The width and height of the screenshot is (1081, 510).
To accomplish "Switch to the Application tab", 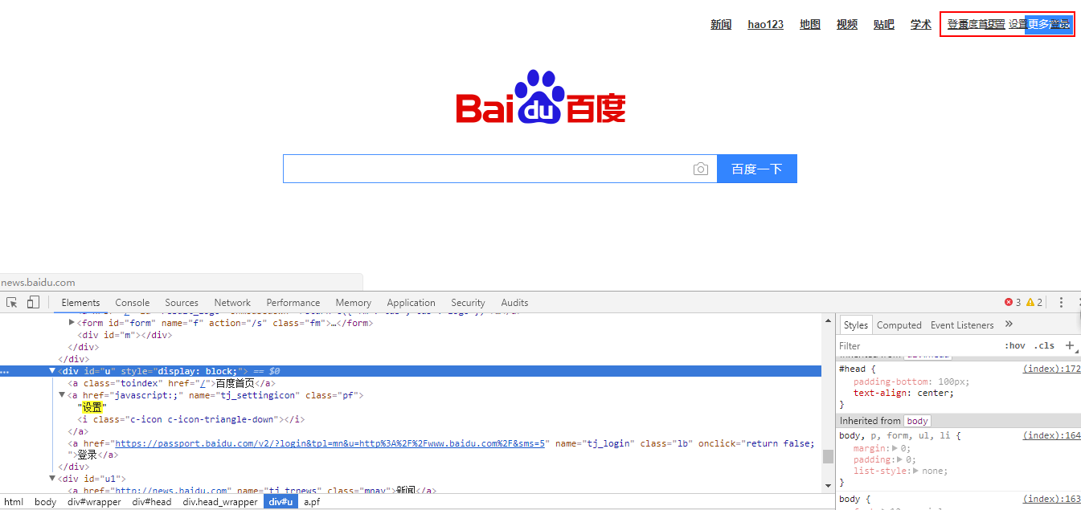I will pos(411,303).
